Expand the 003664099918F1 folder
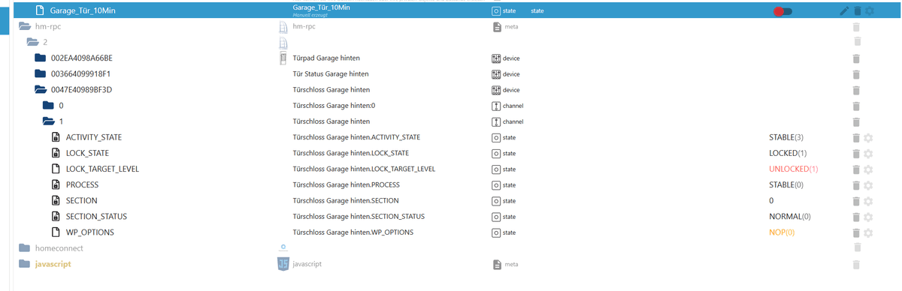The width and height of the screenshot is (902, 291). pyautogui.click(x=41, y=73)
